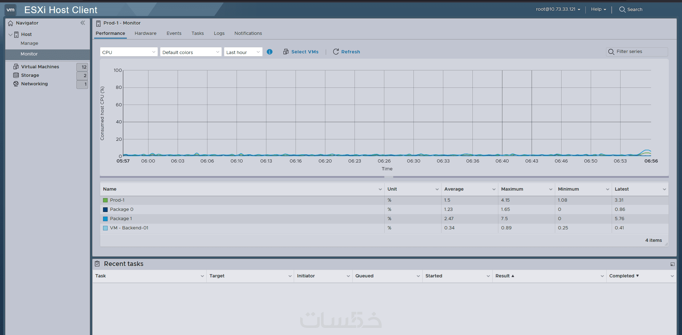Switch to the Tasks tab

(198, 33)
